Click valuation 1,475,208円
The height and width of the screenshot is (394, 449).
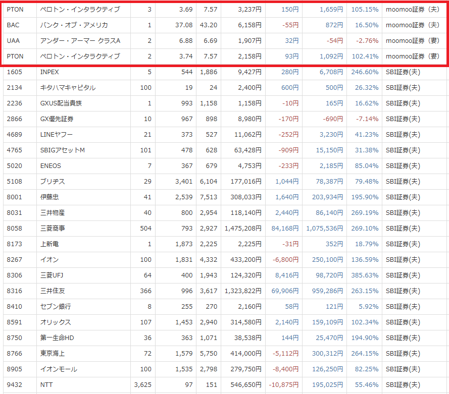coord(243,229)
